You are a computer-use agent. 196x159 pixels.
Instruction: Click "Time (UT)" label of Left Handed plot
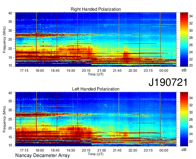coord(96,154)
